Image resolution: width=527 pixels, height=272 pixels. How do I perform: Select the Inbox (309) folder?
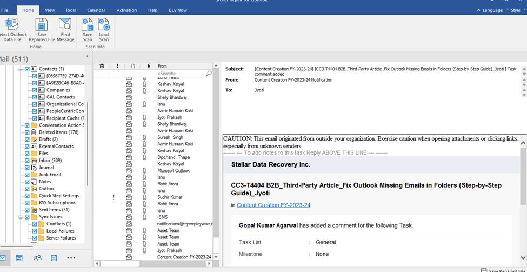click(x=50, y=161)
